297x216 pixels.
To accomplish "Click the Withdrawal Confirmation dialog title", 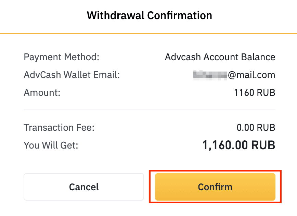I will pos(149,15).
